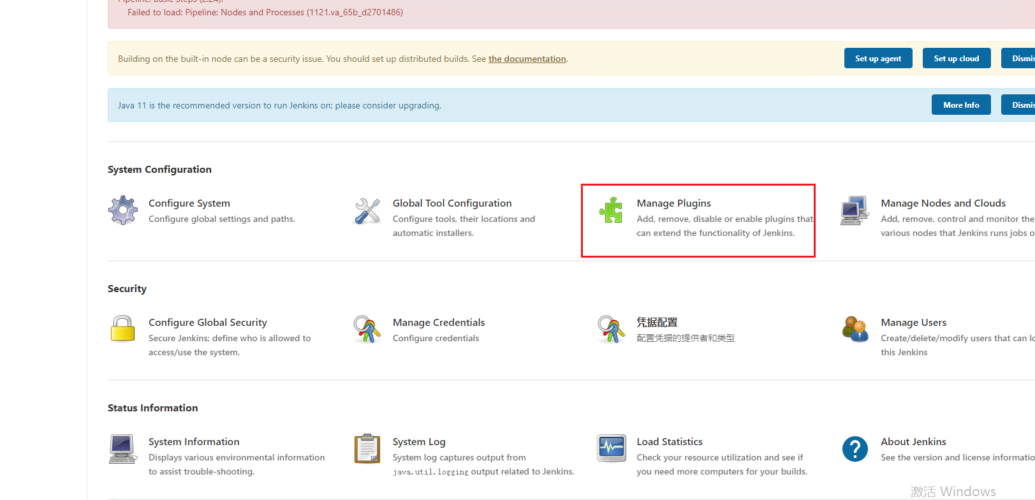This screenshot has height=500, width=1035.
Task: Open About Jenkins link
Action: pos(914,441)
